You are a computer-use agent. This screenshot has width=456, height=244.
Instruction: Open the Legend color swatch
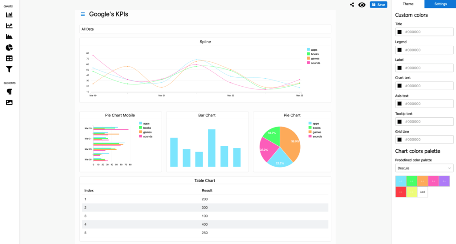coord(399,50)
